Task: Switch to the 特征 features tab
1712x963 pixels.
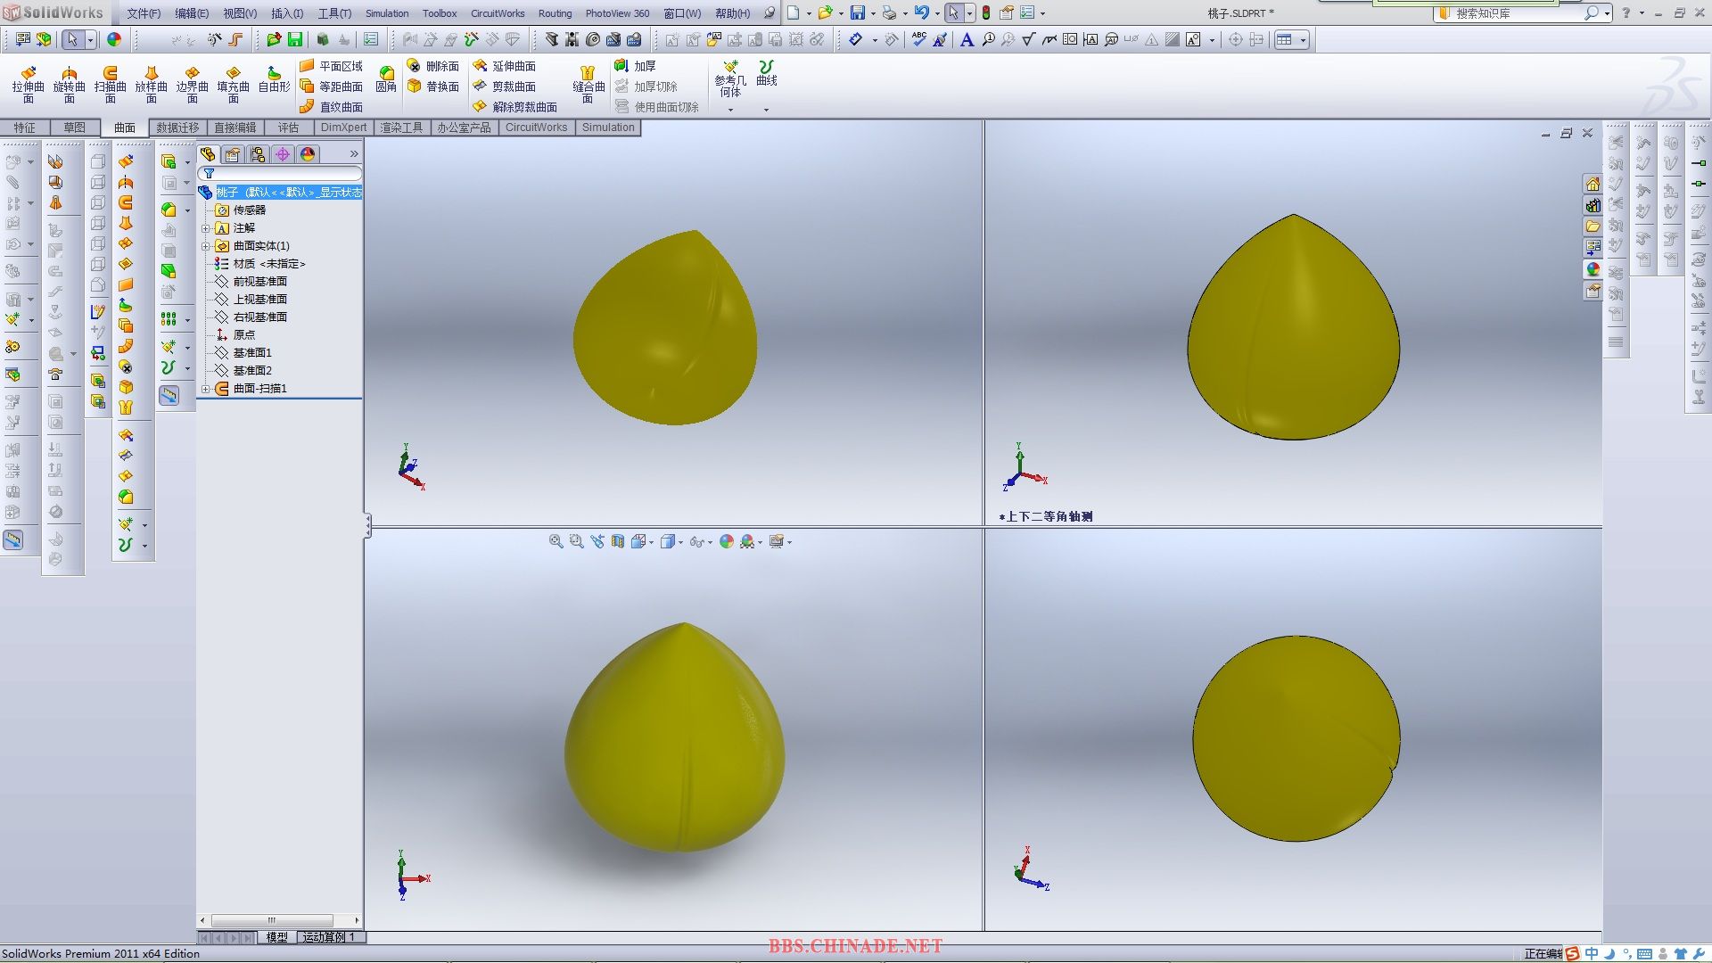Action: pos(24,128)
